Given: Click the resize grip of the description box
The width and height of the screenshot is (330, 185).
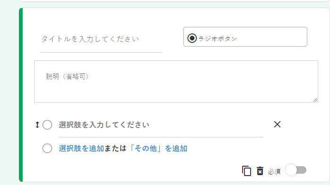Looking at the screenshot, I should (x=315, y=100).
